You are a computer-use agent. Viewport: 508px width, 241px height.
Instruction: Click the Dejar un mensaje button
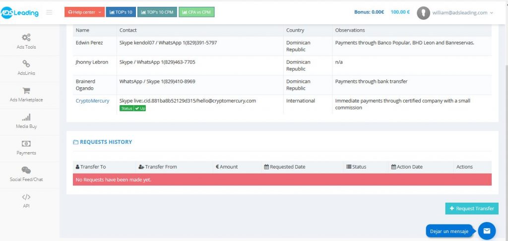(449, 231)
